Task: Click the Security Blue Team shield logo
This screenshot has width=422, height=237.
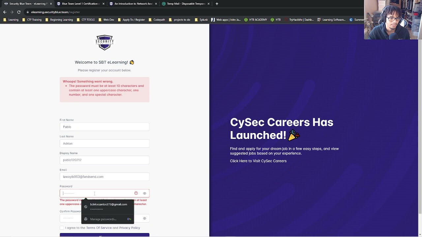Action: tap(105, 42)
